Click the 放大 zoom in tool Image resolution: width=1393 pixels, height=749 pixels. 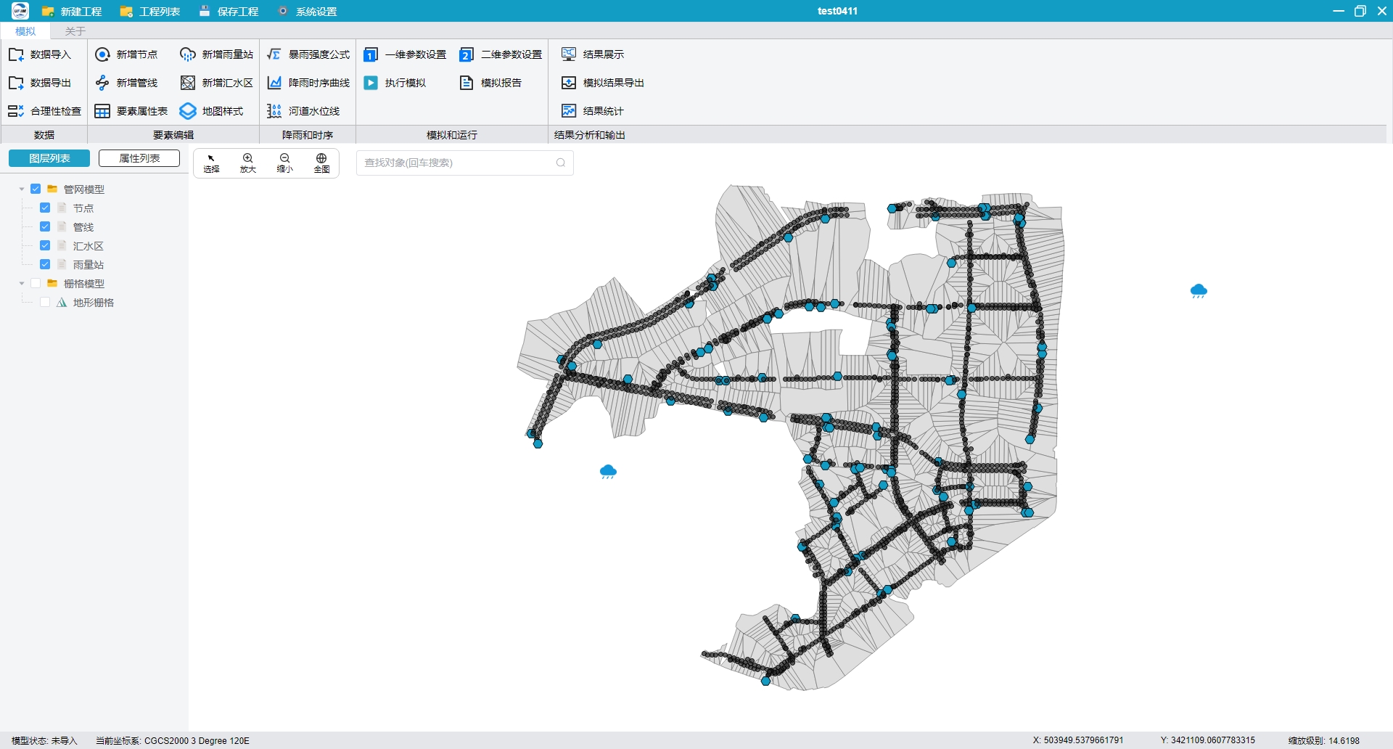coord(248,163)
